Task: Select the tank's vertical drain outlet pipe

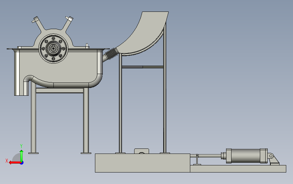Action: point(26,88)
